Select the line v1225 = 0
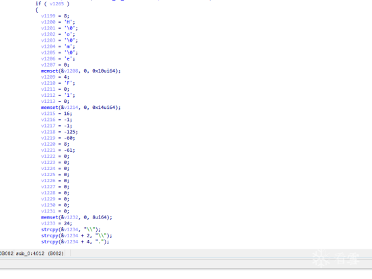The width and height of the screenshot is (372, 279). pyautogui.click(x=55, y=175)
